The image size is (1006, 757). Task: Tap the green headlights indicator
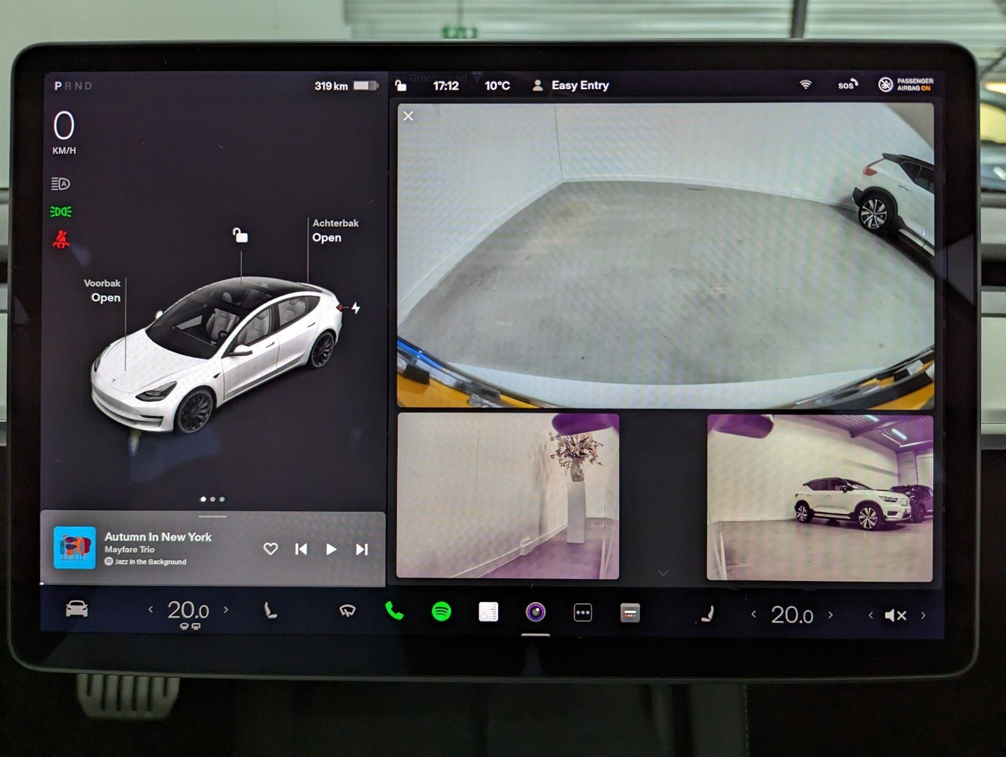(x=61, y=212)
